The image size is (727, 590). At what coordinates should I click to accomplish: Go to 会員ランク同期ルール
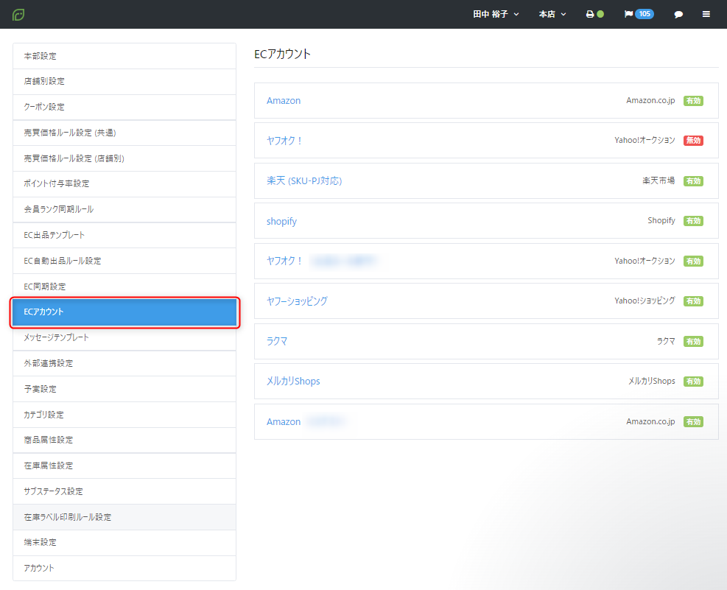pos(124,209)
